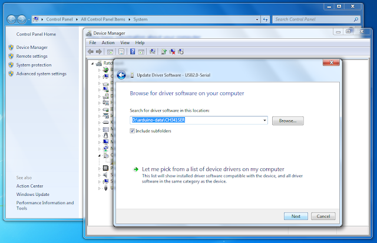Viewport: 377px width, 243px height.
Task: Select the Mice category icon
Action: [105, 135]
